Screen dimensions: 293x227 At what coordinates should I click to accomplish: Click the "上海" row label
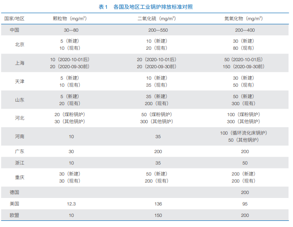click(19, 63)
